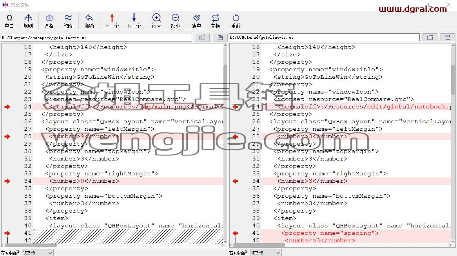Click the left pane vertical scrollbar

click(225, 143)
